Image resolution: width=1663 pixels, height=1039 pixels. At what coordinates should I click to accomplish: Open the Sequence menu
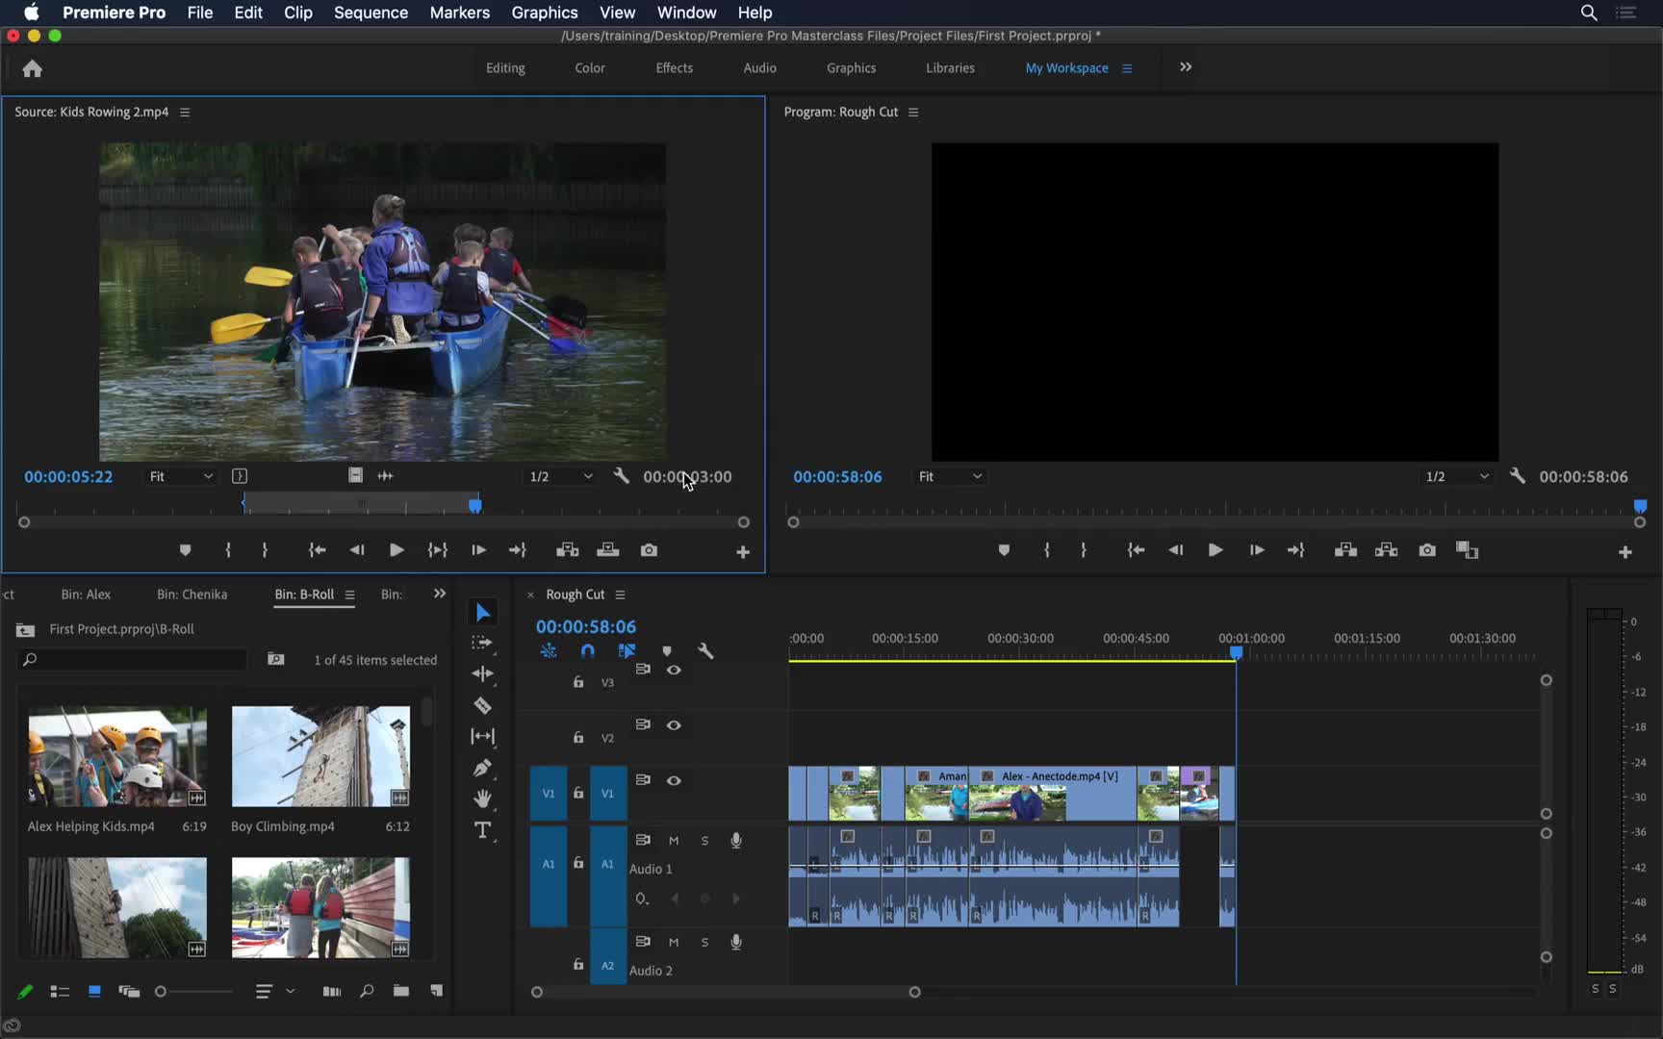(x=371, y=13)
